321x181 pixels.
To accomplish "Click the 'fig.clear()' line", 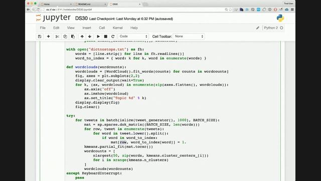I will (x=87, y=107).
